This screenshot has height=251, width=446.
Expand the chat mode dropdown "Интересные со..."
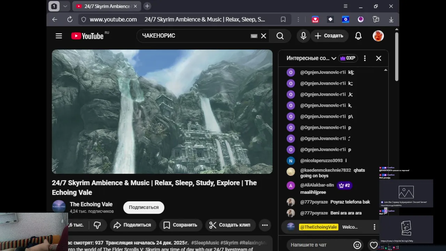pos(311,58)
